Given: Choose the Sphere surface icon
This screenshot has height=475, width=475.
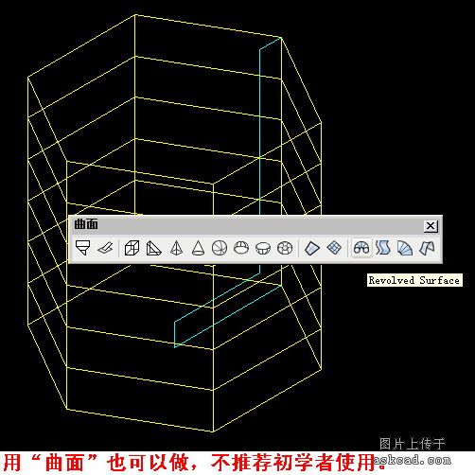Looking at the screenshot, I should tap(220, 248).
